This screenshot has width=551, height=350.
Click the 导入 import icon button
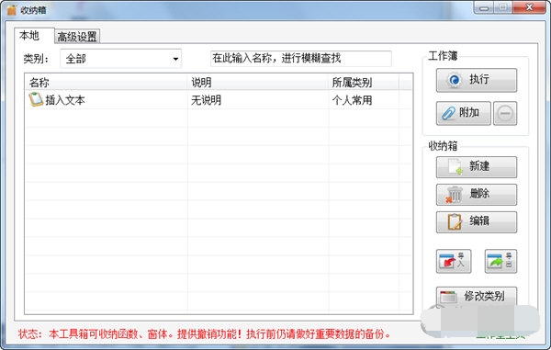454,261
